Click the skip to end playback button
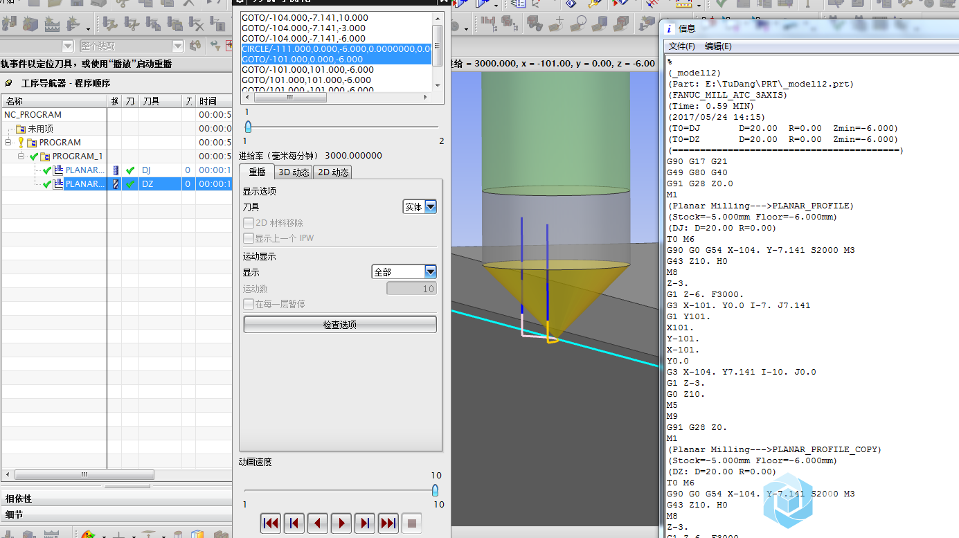Screen dimensions: 959x538 click(x=388, y=523)
